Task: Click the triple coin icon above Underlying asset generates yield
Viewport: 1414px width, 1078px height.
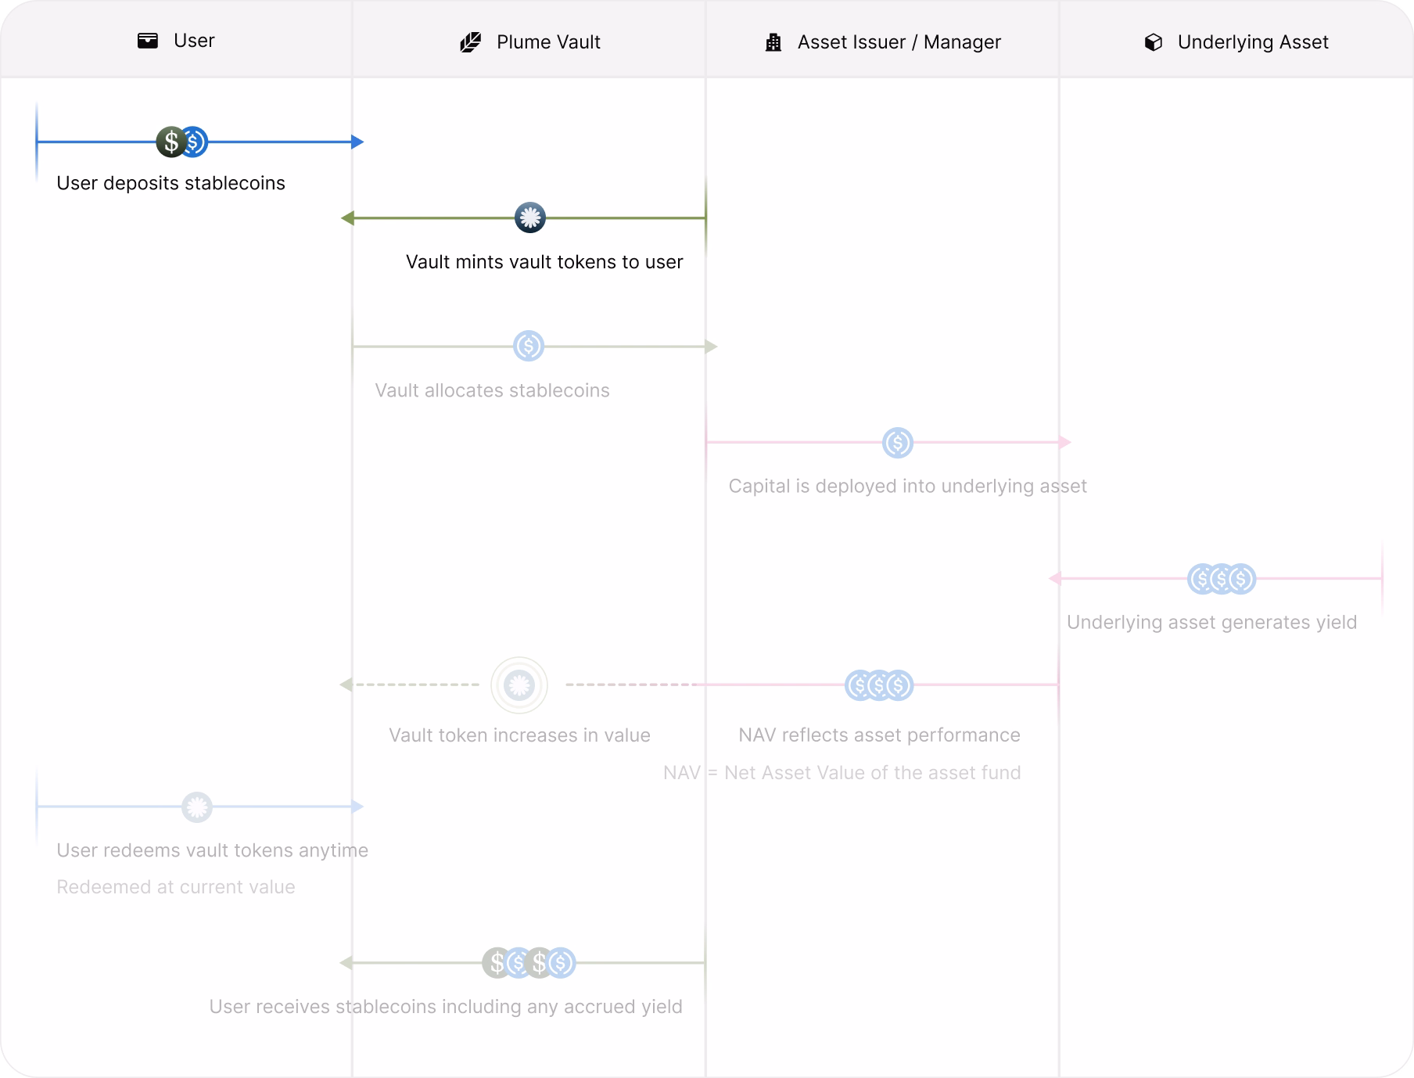Action: [1222, 579]
